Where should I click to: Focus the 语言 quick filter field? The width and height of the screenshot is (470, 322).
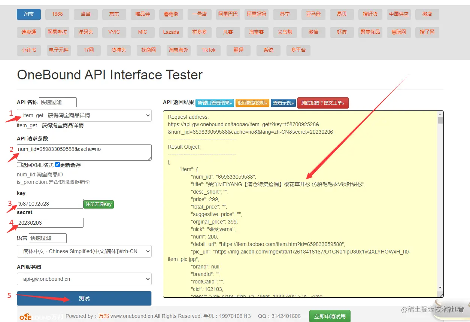(48, 238)
